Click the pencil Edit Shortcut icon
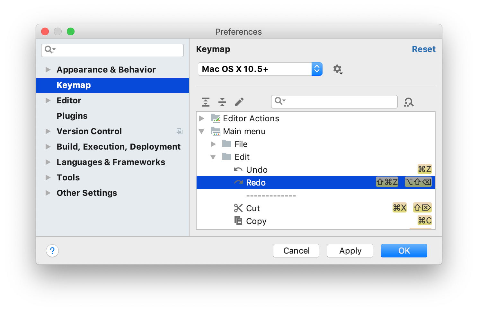Viewport: 478px width, 312px height. (239, 102)
